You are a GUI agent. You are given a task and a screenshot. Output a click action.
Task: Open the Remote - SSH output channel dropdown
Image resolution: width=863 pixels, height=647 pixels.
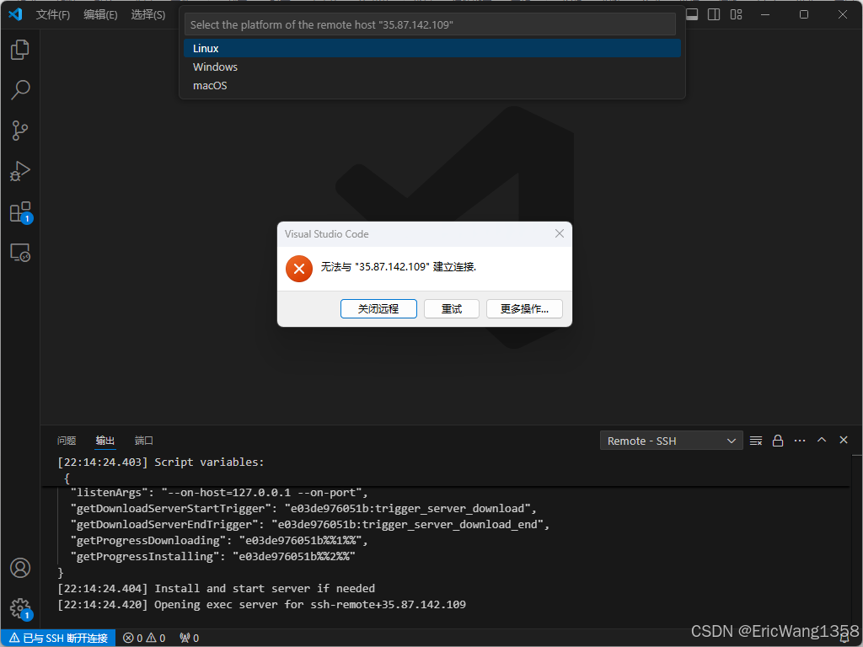pos(671,441)
